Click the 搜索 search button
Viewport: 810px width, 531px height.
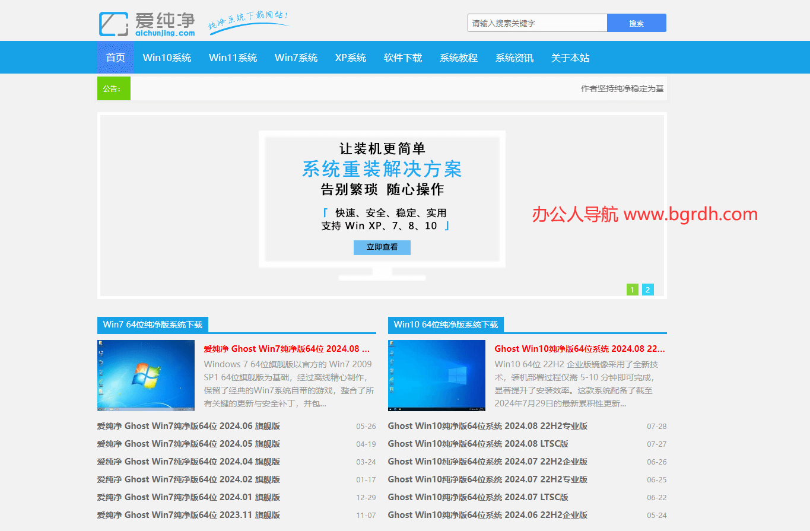tap(637, 23)
